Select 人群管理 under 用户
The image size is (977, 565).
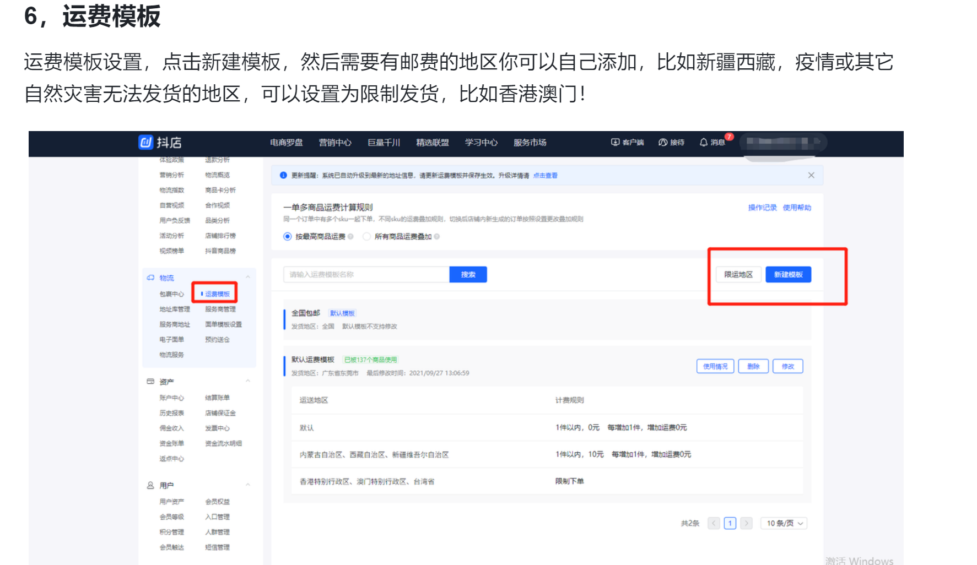[218, 533]
